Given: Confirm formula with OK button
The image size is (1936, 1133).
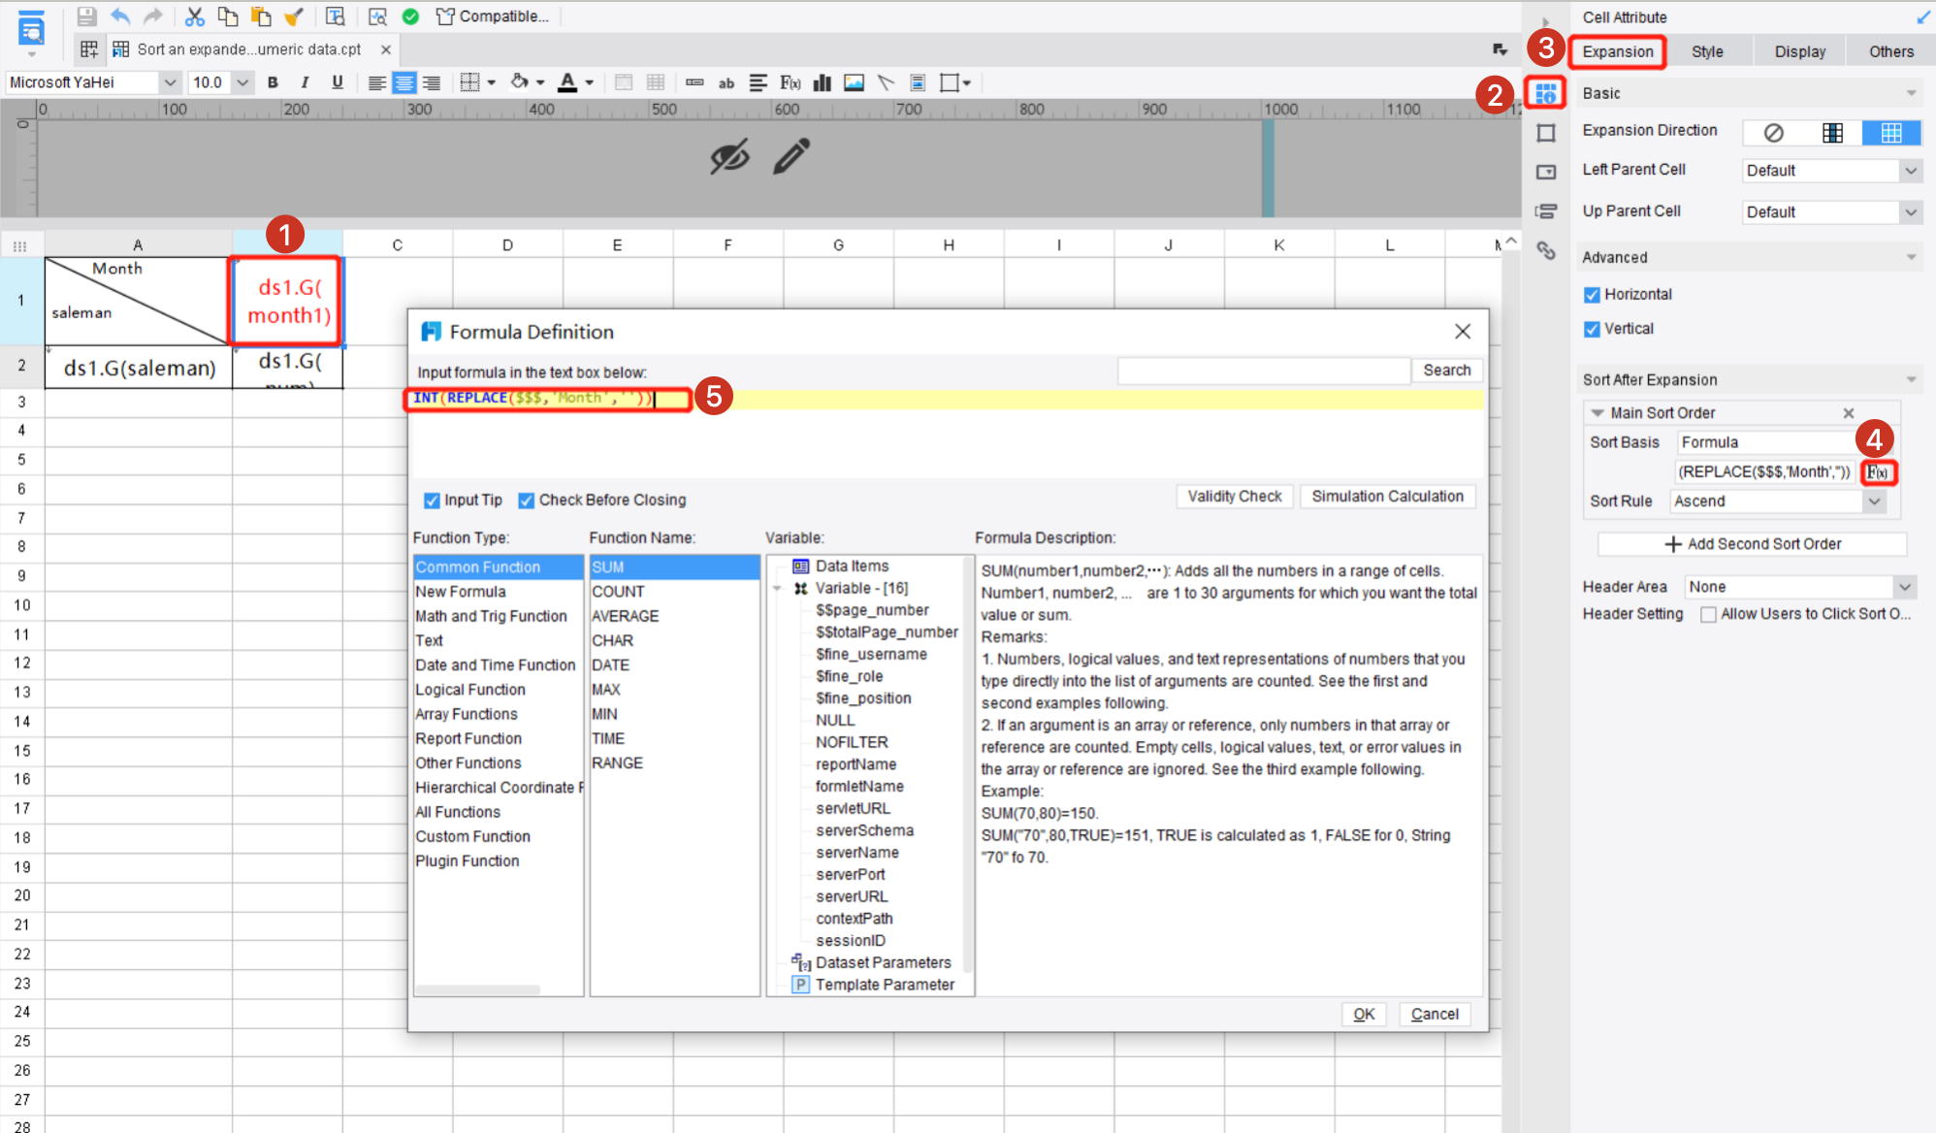Looking at the screenshot, I should click(1364, 1015).
